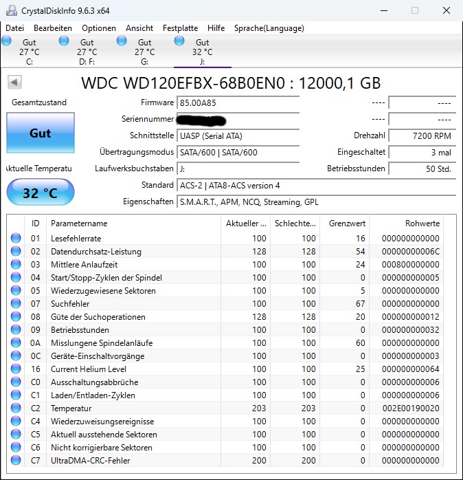Click status orb for Temperatur row
This screenshot has height=480, width=463.
click(x=16, y=408)
